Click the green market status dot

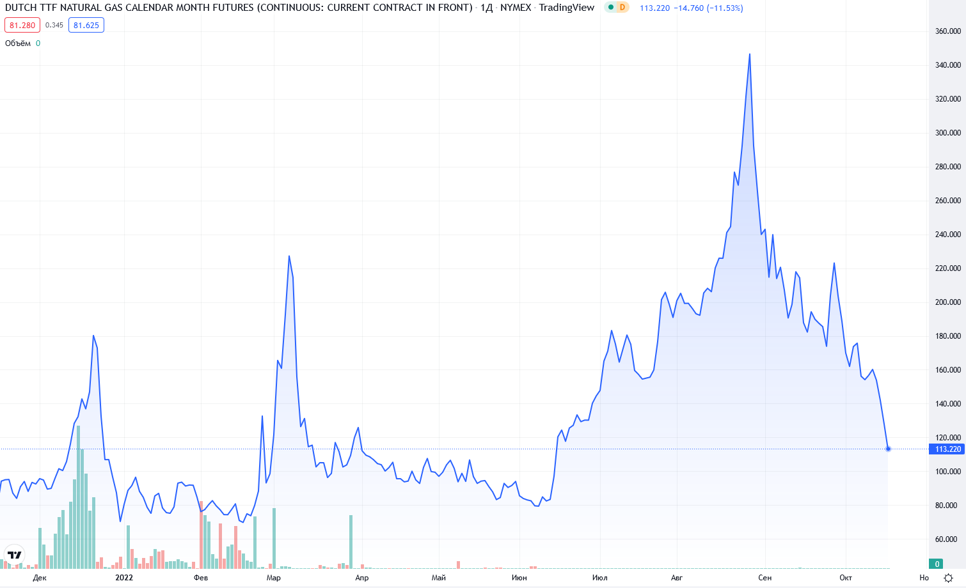pos(611,8)
